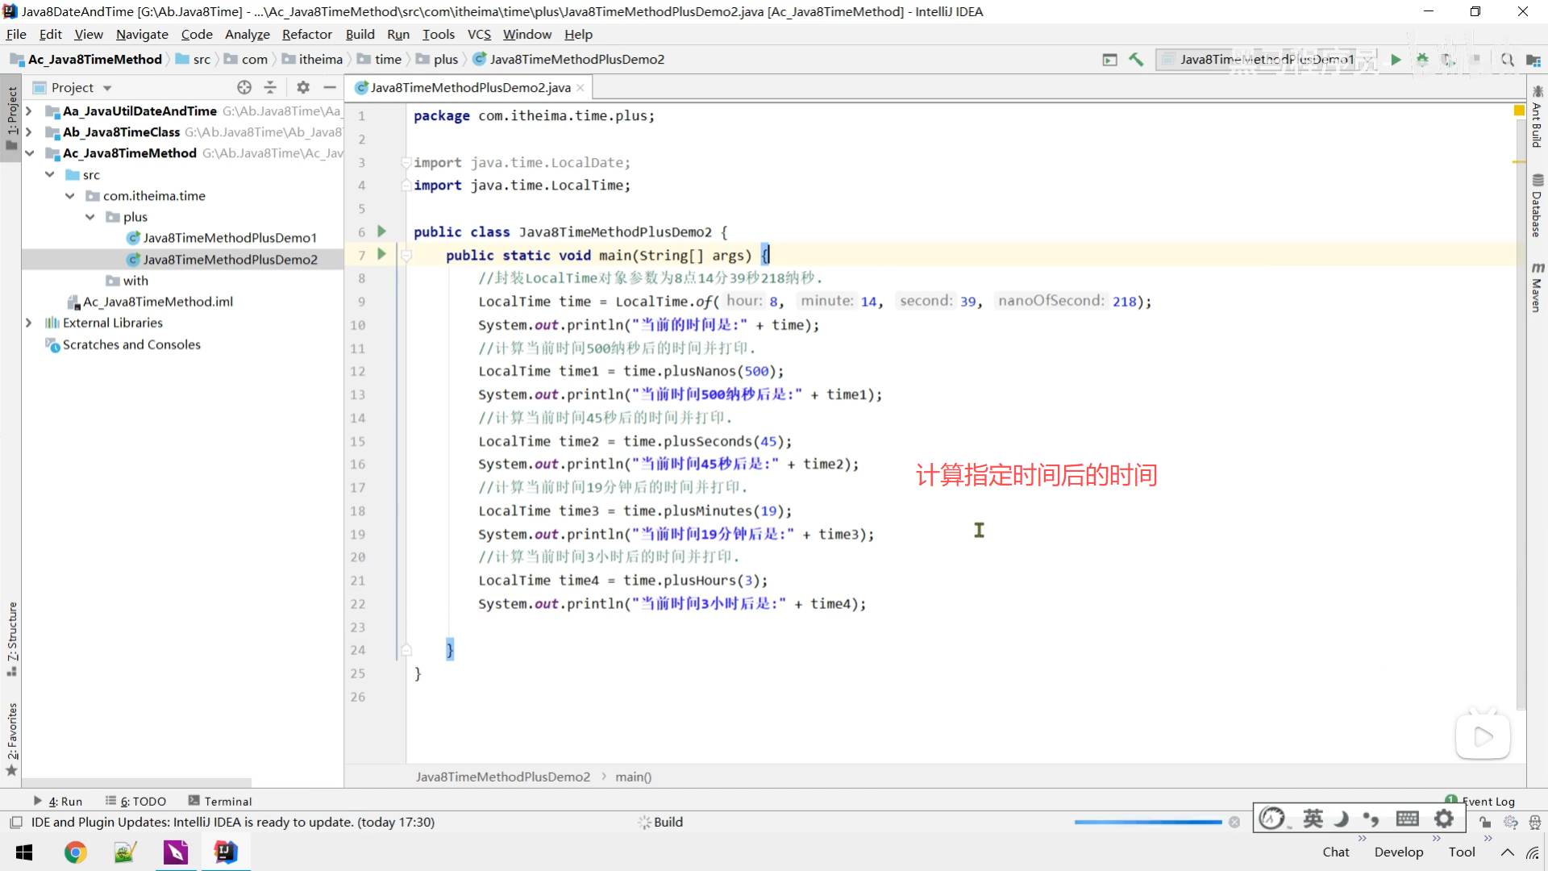Image resolution: width=1548 pixels, height=871 pixels.
Task: Open the Terminal tab at bottom
Action: [220, 801]
